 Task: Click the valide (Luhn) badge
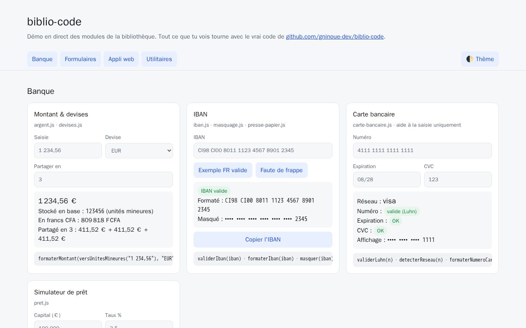click(402, 212)
